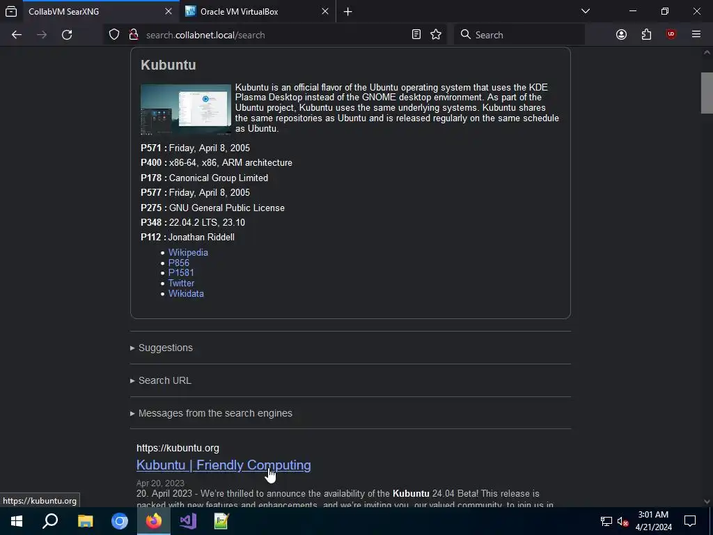This screenshot has width=713, height=535.
Task: Click the P577 Friday, April 8, 2005 row
Action: click(x=195, y=193)
